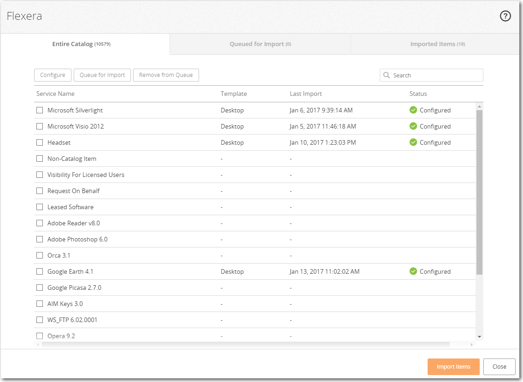Click the vertical scrollbar up arrow
523x382 pixels.
[x=479, y=107]
